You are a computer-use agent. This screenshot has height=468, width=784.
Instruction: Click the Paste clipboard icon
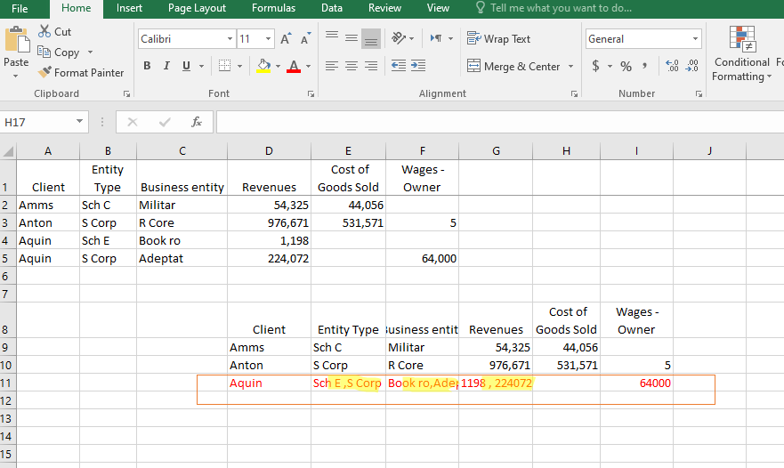coord(17,40)
